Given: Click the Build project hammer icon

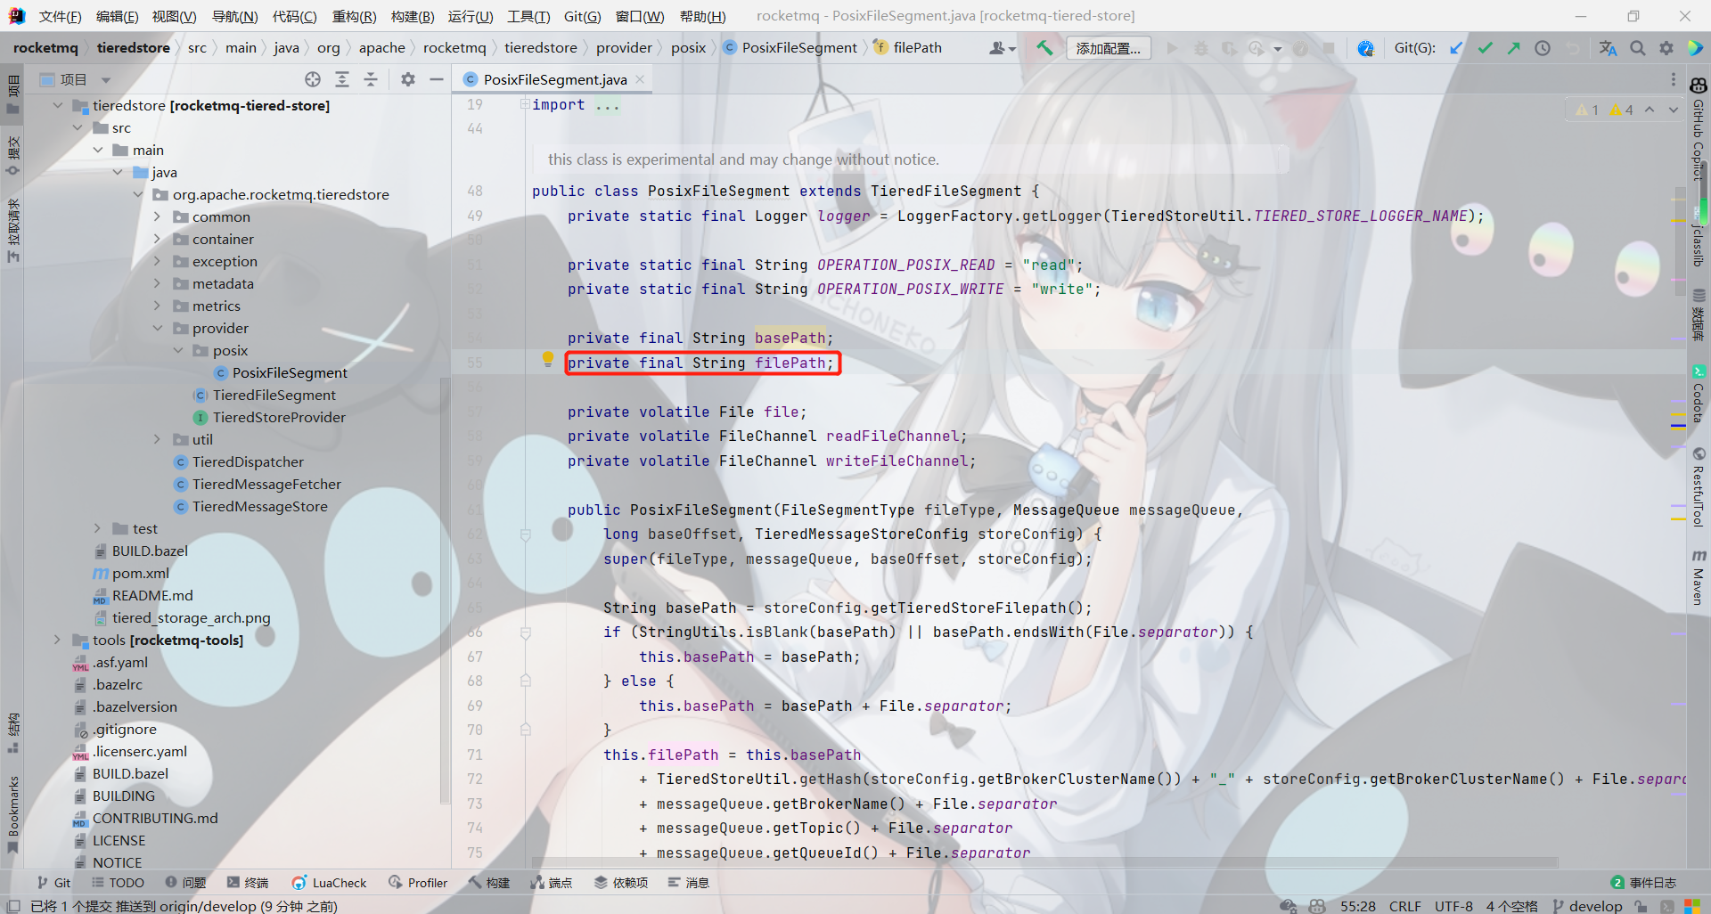Looking at the screenshot, I should click(1044, 47).
